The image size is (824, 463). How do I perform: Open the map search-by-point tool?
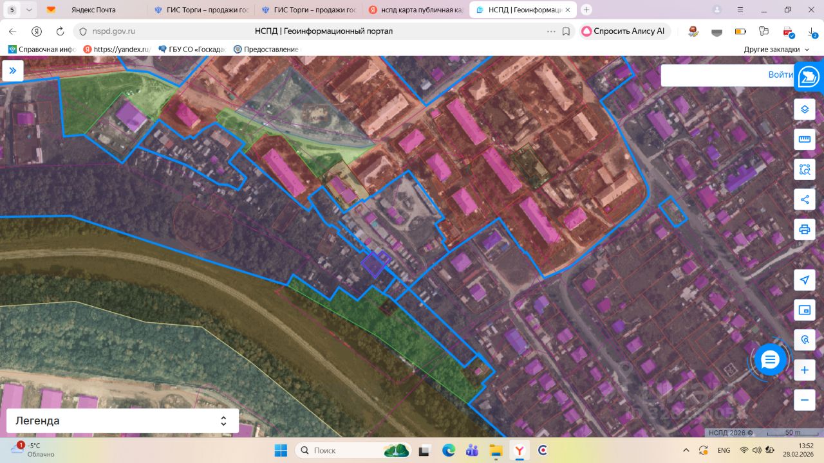804,340
